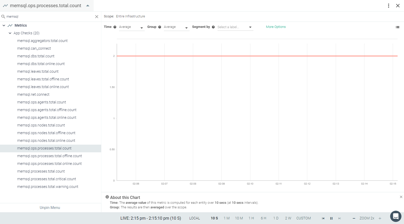Zoom out the time range
The image size is (404, 224).
(354, 218)
